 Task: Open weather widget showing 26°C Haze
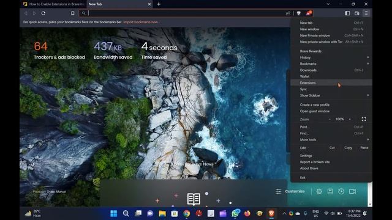pyautogui.click(x=33, y=213)
